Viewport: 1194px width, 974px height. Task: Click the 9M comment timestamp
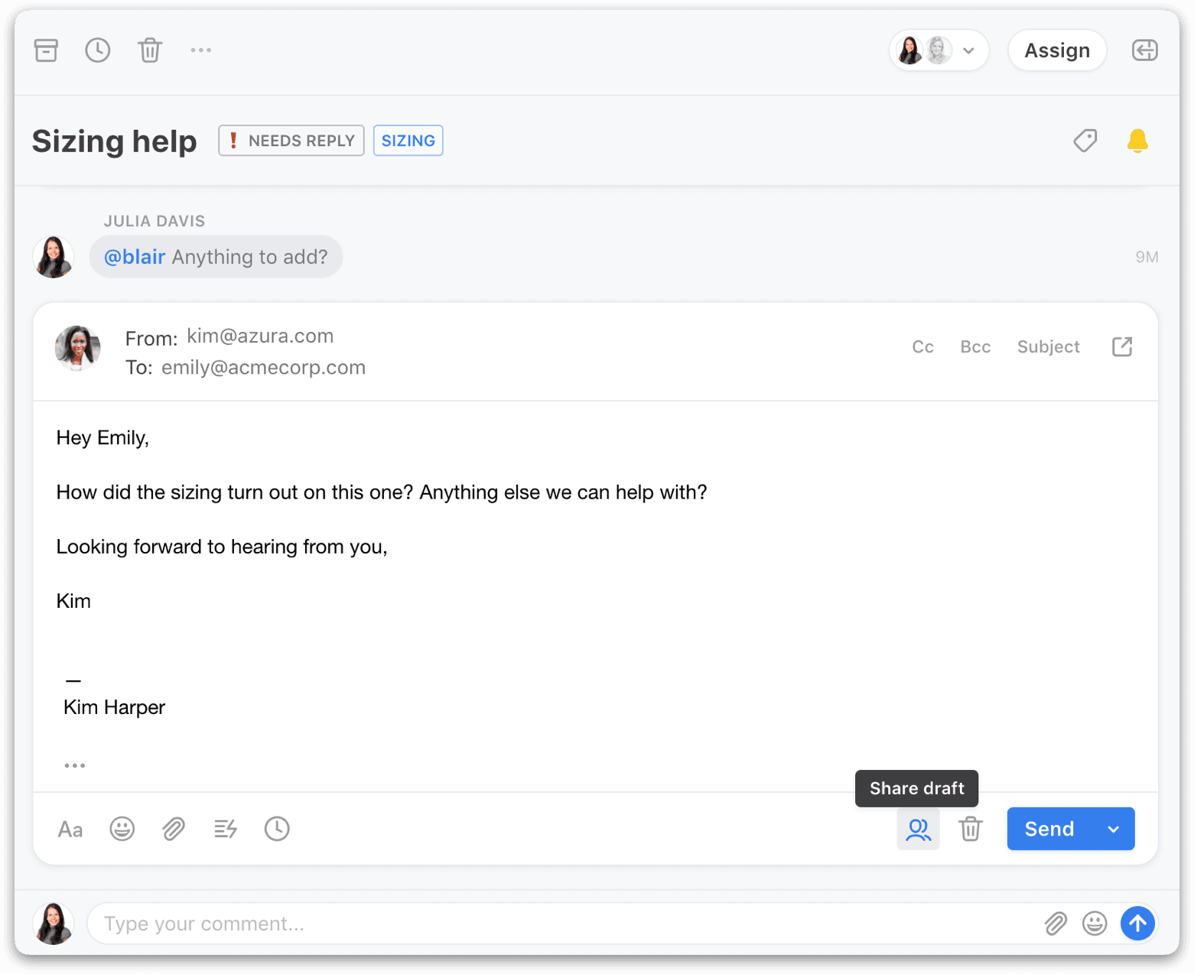coord(1147,257)
